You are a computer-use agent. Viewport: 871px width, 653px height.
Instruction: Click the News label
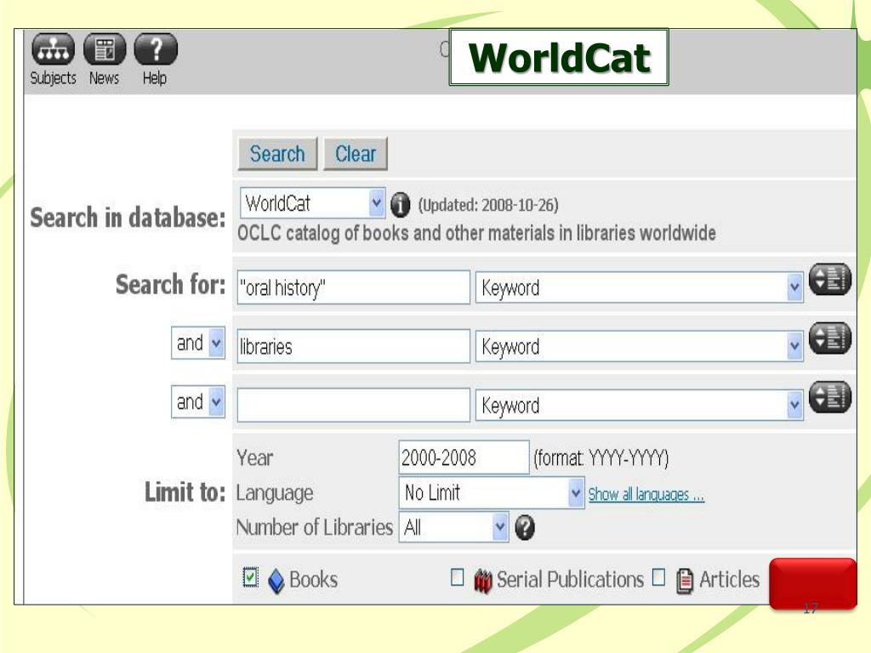(105, 78)
